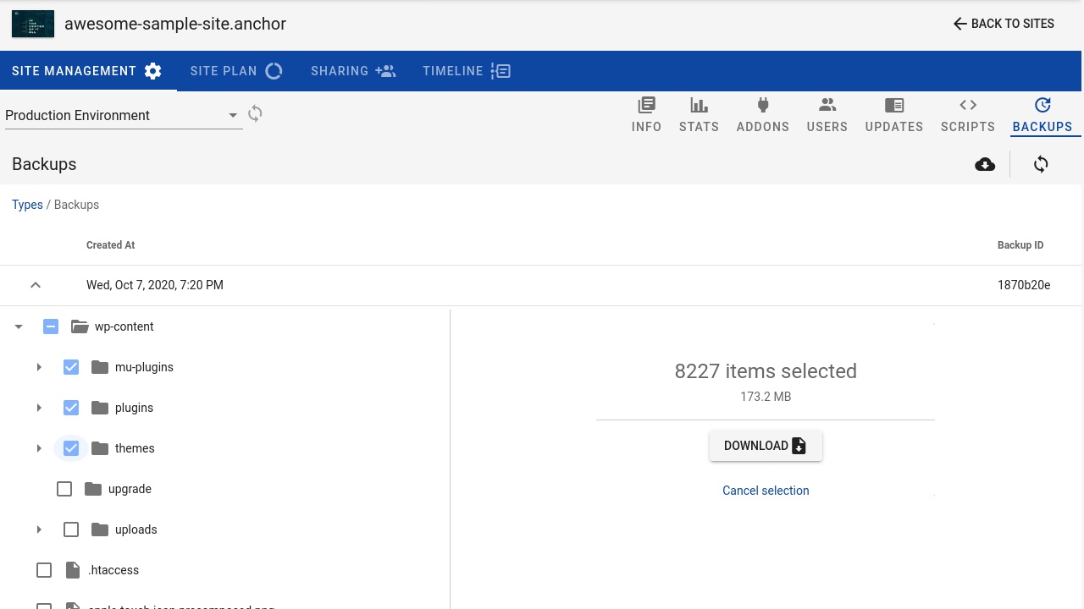Follow the Types breadcrumb link
1084x609 pixels.
tap(27, 205)
